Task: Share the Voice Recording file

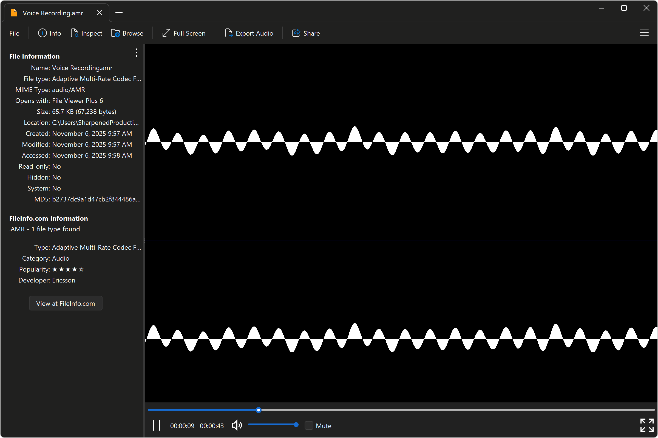Action: pyautogui.click(x=306, y=33)
